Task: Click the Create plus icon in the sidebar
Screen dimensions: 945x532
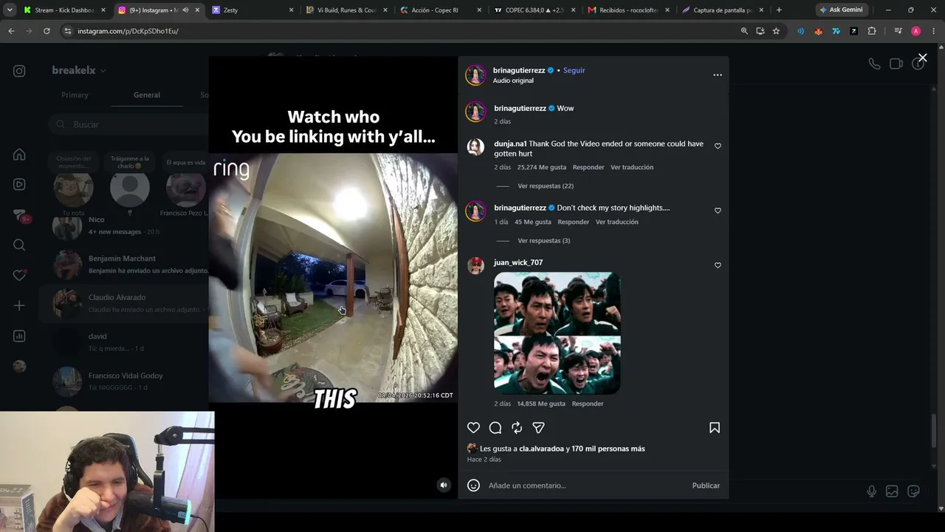Action: tap(19, 306)
